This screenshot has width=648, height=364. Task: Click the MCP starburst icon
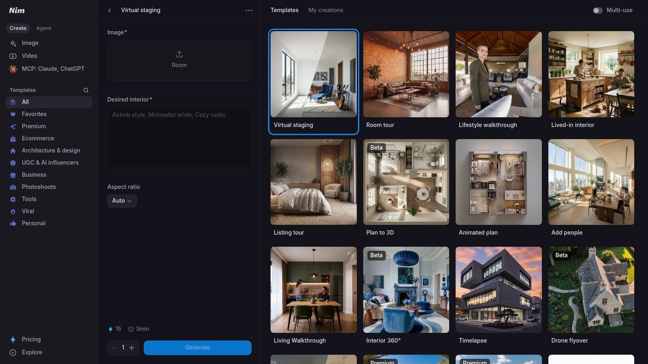pos(13,69)
